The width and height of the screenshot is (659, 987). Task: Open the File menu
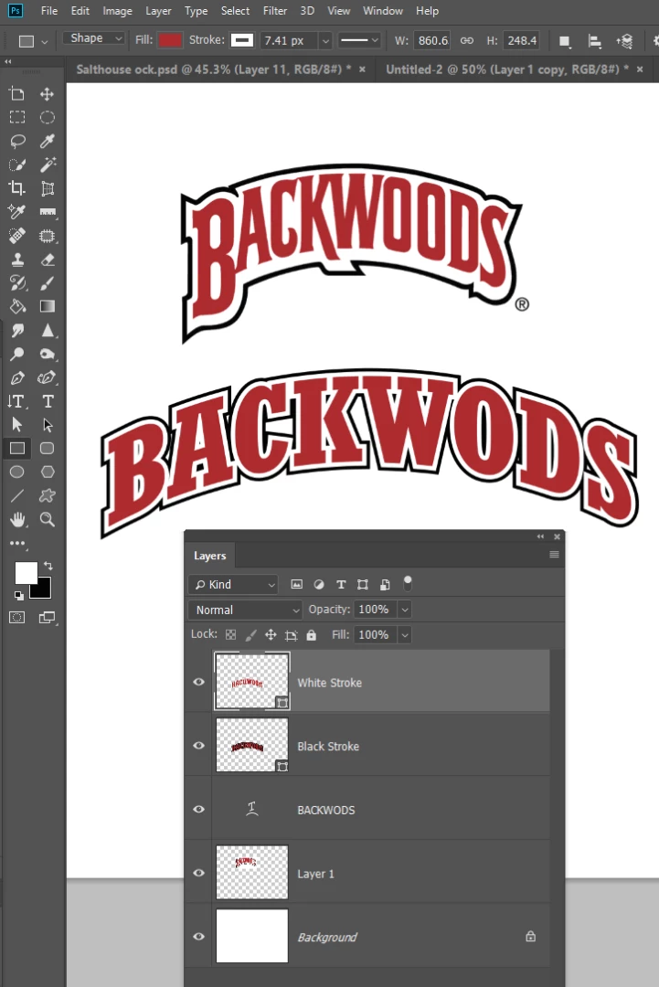pos(49,11)
